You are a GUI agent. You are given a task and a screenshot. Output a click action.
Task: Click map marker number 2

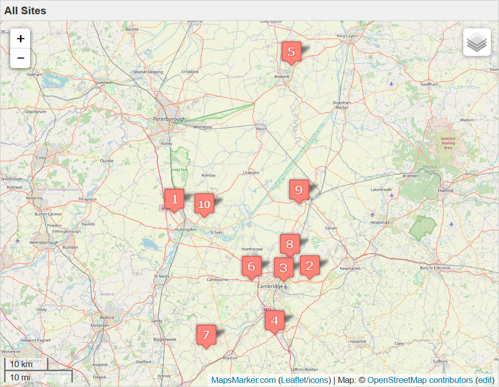[310, 267]
